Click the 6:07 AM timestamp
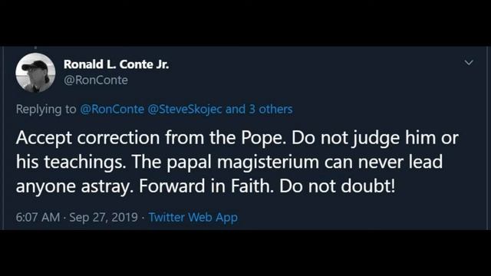Screen dimensions: 491x276 point(38,217)
